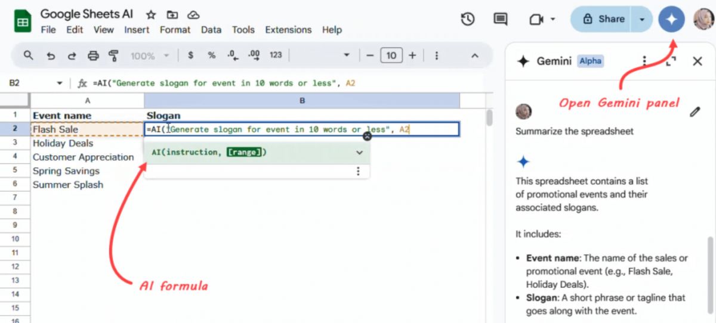Collapse the toolbar with up chevron

click(475, 55)
